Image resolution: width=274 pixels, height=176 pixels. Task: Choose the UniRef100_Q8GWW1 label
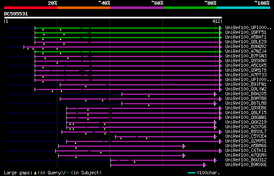click(246, 118)
